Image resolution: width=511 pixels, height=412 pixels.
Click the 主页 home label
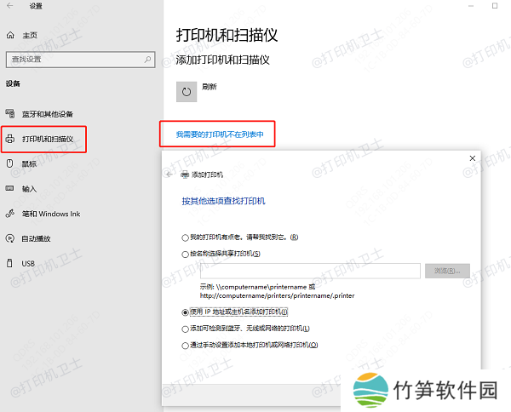[30, 35]
